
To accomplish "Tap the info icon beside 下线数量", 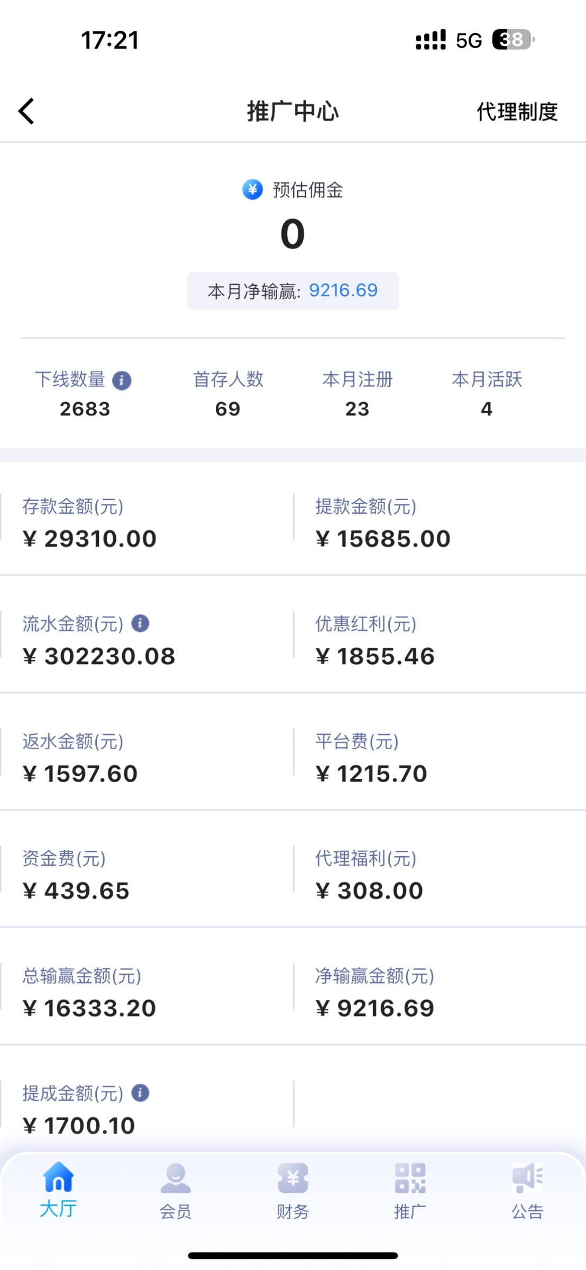I will click(x=122, y=380).
